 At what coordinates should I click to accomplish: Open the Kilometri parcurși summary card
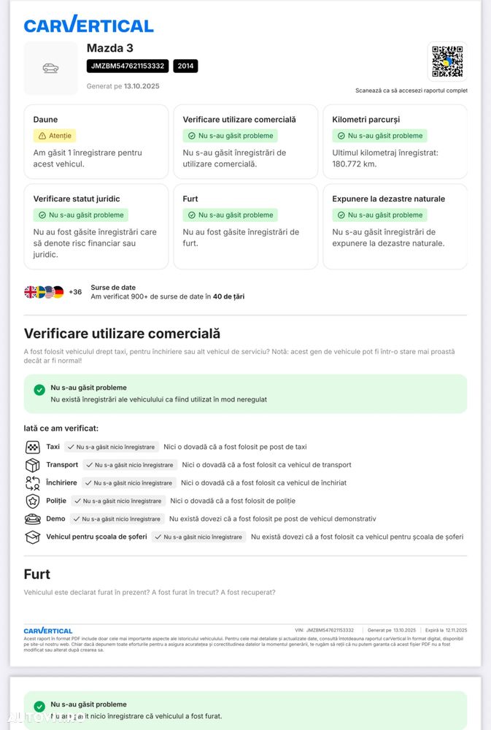pyautogui.click(x=395, y=142)
